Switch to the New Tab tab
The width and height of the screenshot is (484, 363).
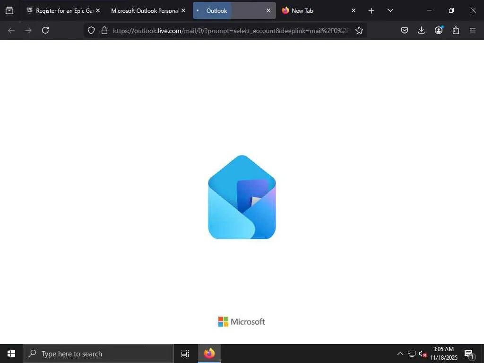[319, 10]
